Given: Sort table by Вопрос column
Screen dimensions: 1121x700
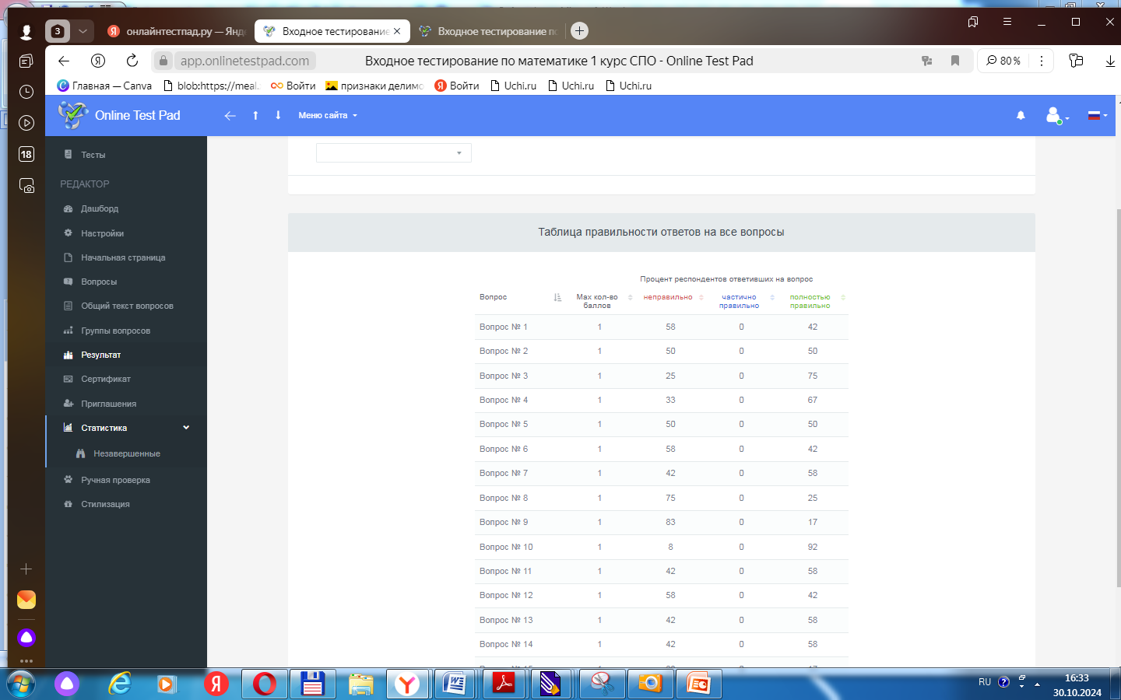Looking at the screenshot, I should click(557, 297).
